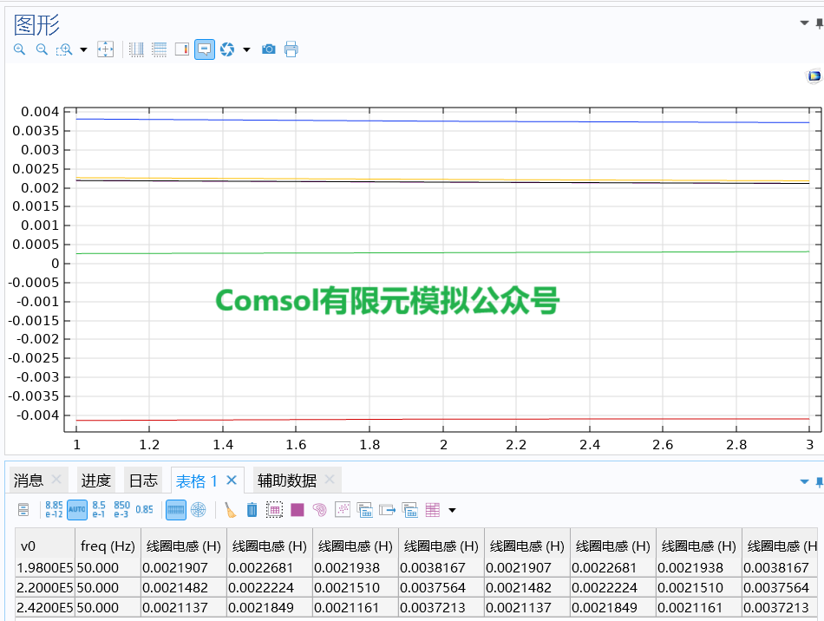
Task: Zoom in on the graph
Action: point(19,49)
